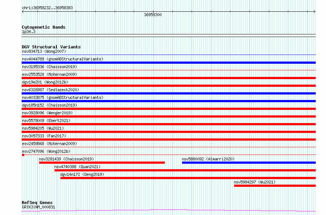Open the GRIK3|NM_000831 gene label

(x=38, y=207)
